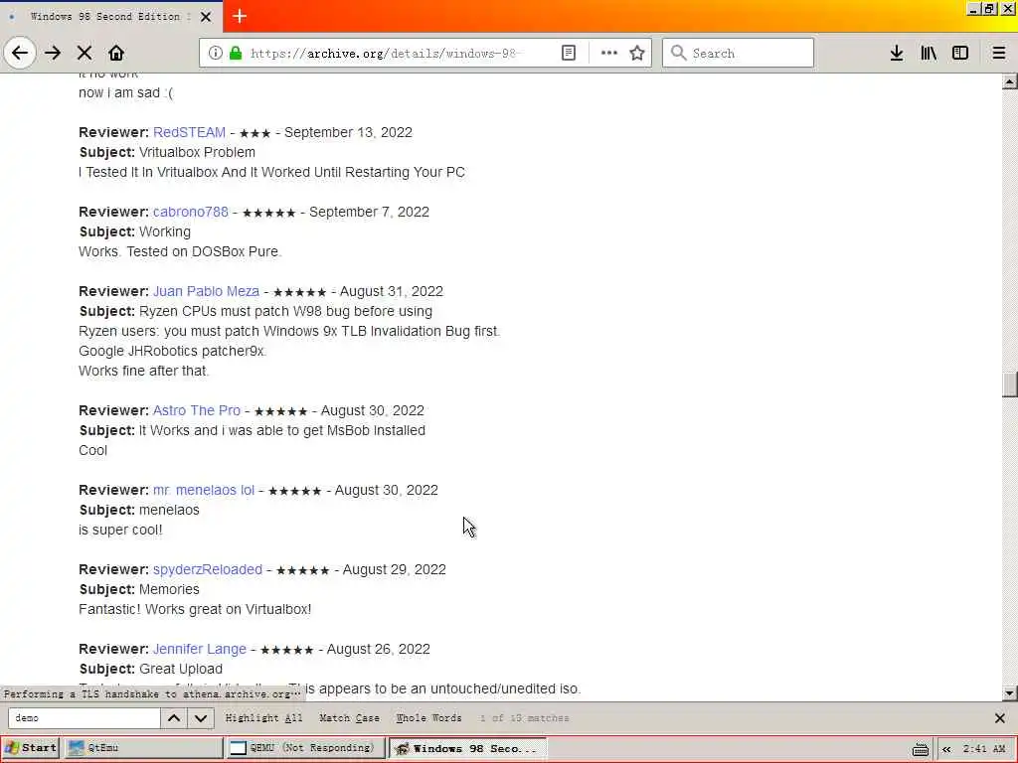
Task: Switch to QEMU (Not Responding) window
Action: click(x=305, y=748)
